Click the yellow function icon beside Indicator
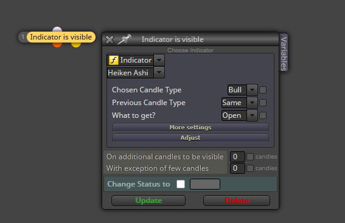This screenshot has height=223, width=345. [x=114, y=60]
